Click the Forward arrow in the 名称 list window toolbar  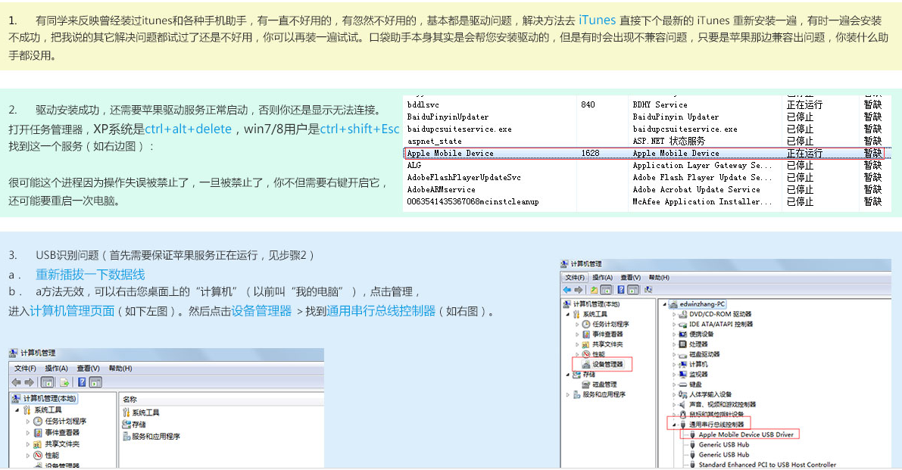coord(29,382)
